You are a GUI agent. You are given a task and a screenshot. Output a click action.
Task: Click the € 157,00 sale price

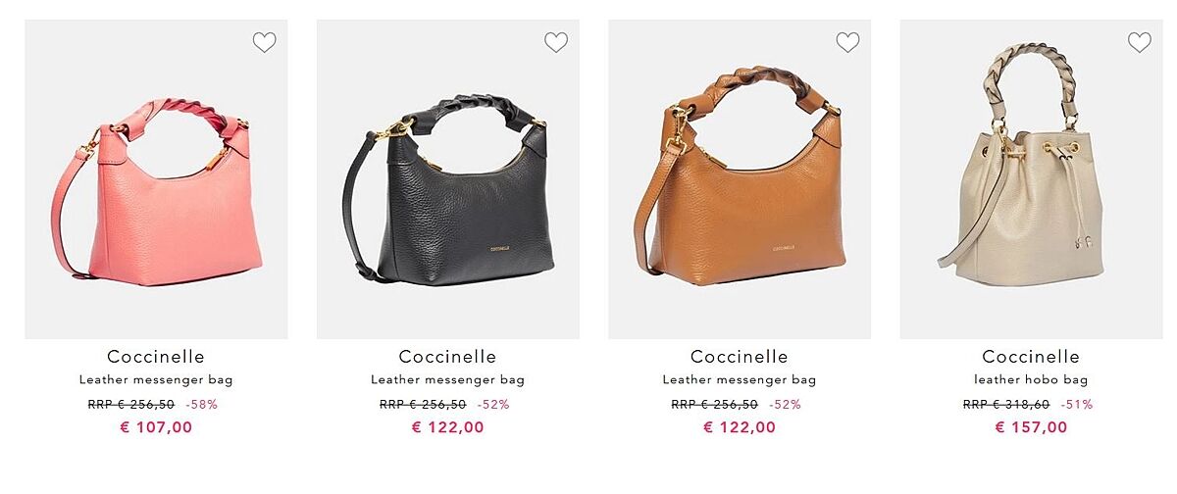(x=1031, y=427)
